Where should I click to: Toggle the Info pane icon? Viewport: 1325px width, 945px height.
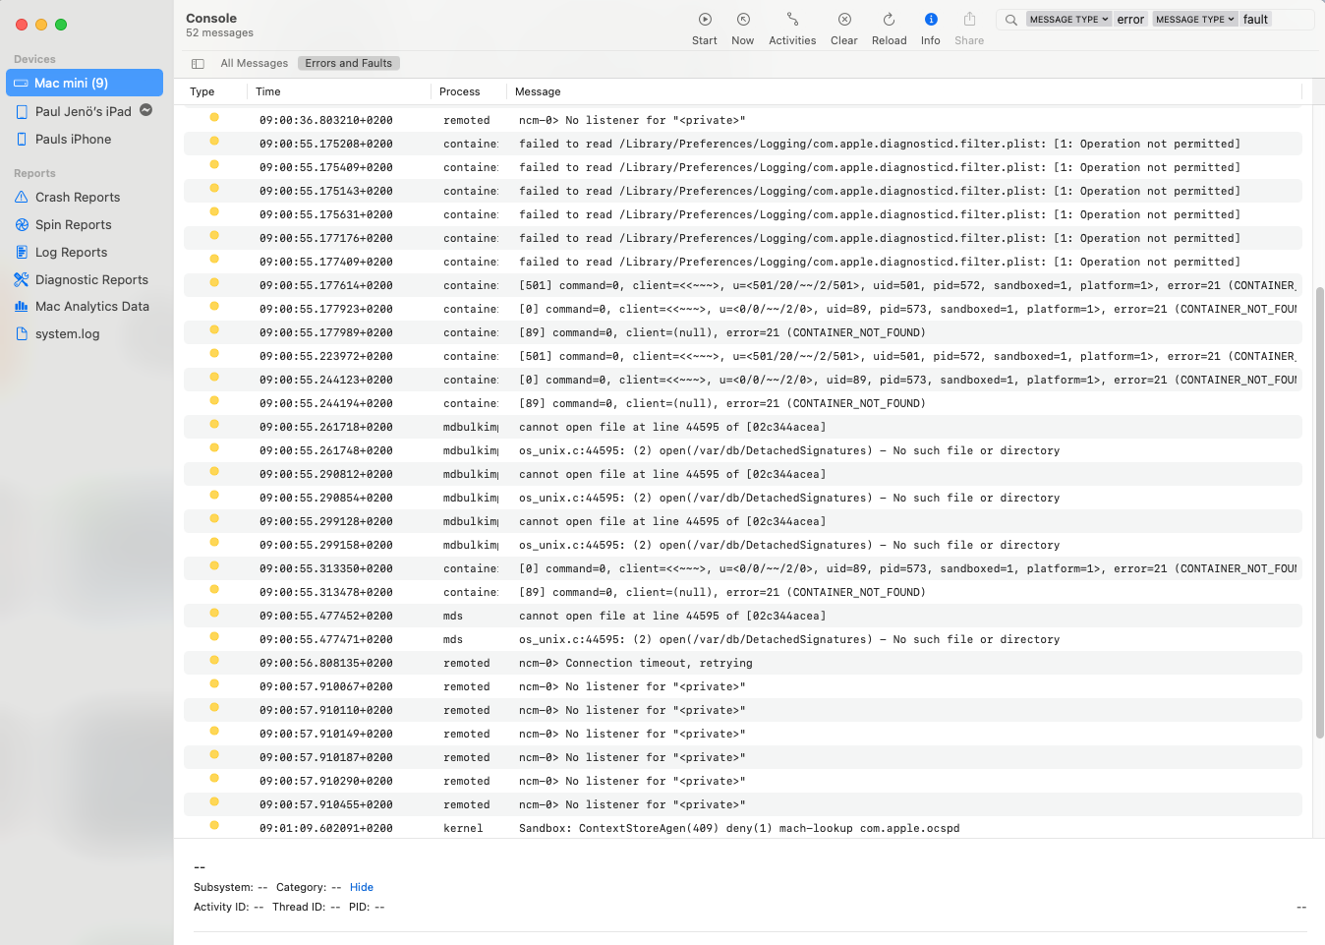(931, 20)
